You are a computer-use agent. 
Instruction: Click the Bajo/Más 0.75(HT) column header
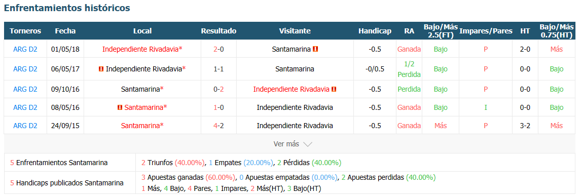coord(557,31)
